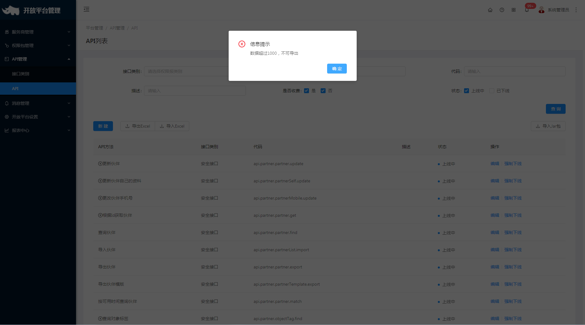Click the 根据Id获取伙伴 method cell
This screenshot has height=325, width=585.
click(x=115, y=215)
